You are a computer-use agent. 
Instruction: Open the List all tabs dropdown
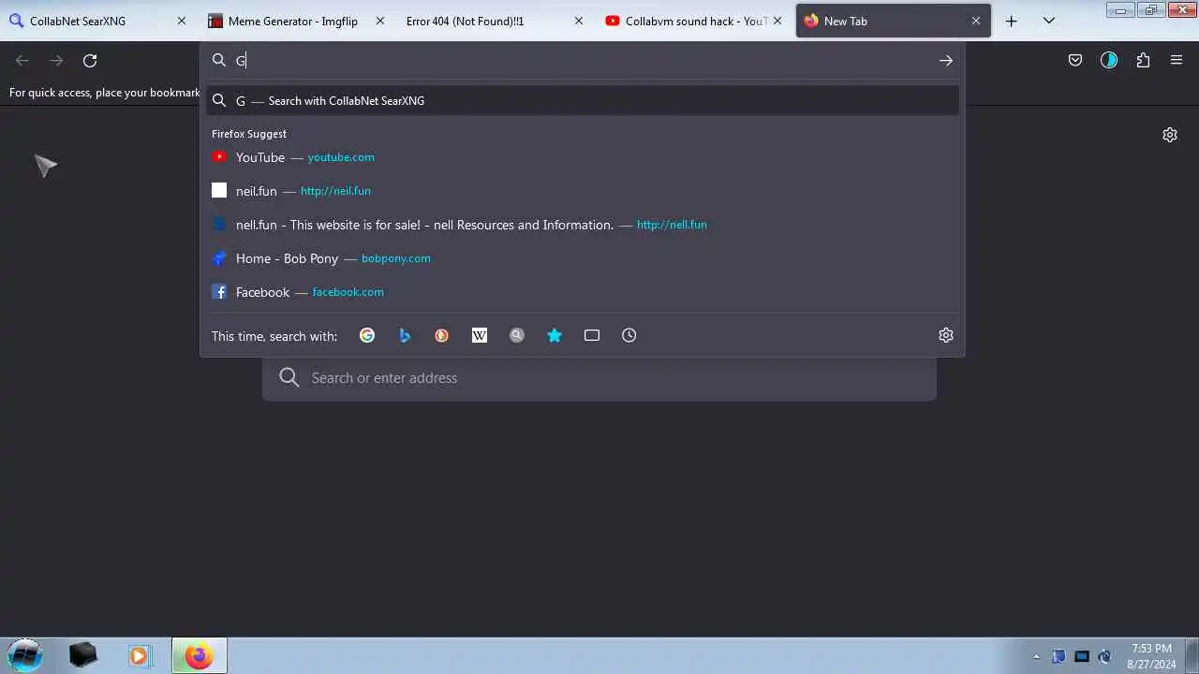pyautogui.click(x=1049, y=21)
